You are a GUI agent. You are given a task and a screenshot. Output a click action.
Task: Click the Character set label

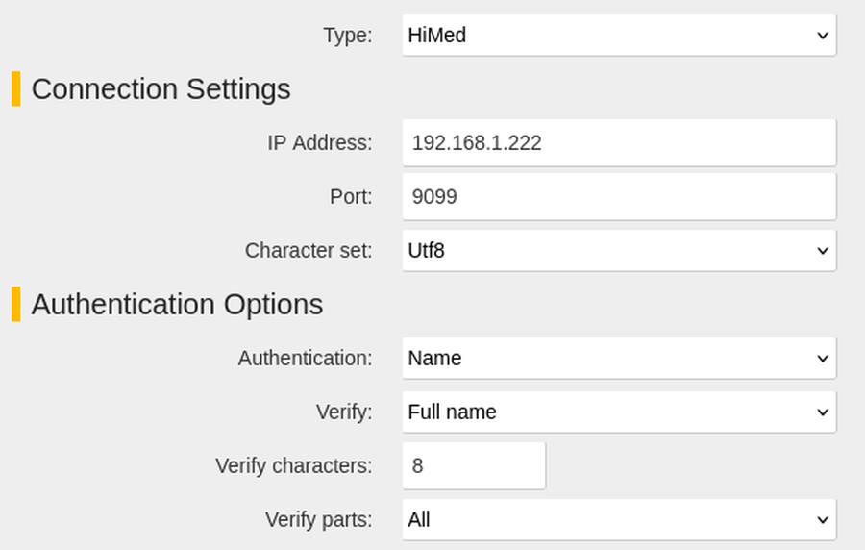309,250
